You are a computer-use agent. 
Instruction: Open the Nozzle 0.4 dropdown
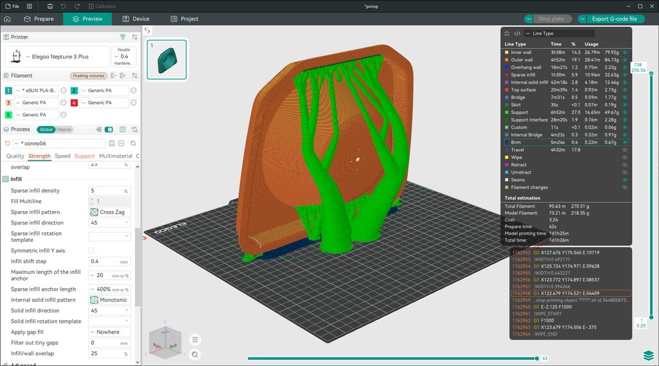pyautogui.click(x=124, y=57)
